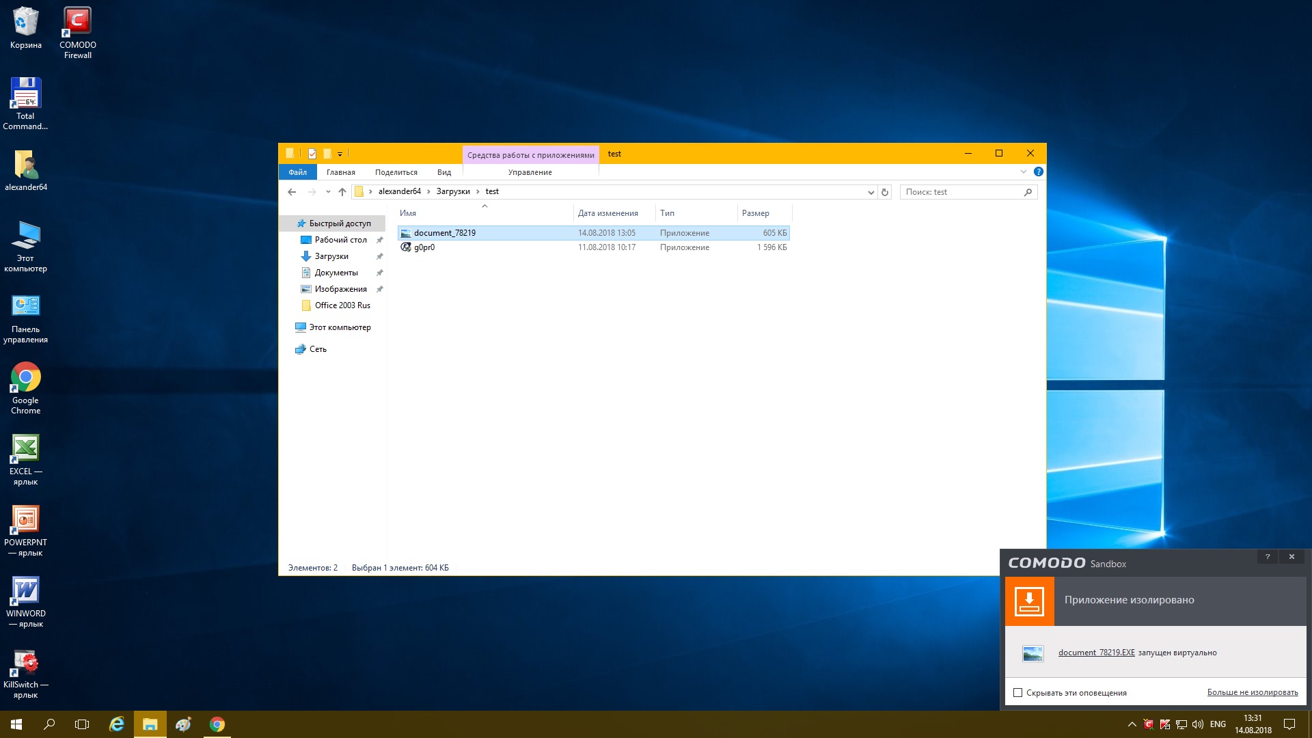The width and height of the screenshot is (1312, 738).
Task: Open the Файл ribbon tab
Action: (297, 172)
